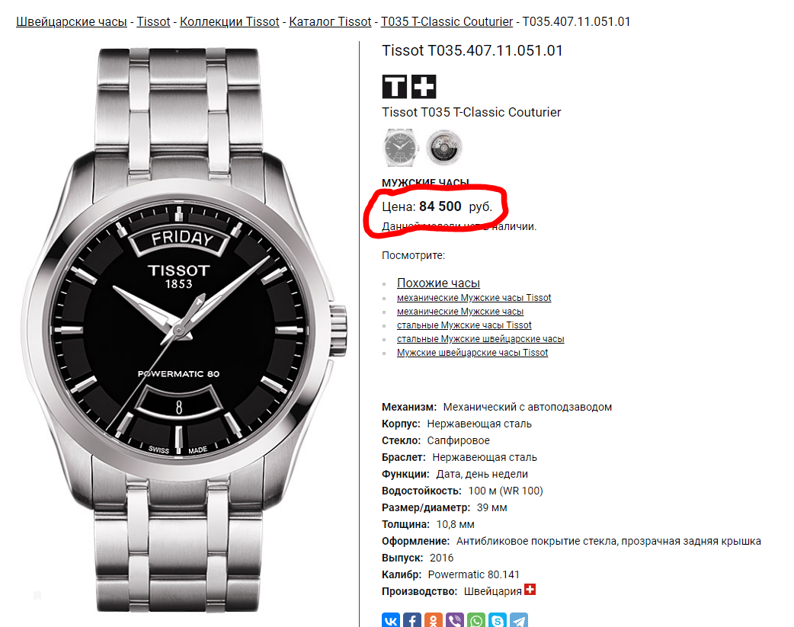
Task: Go to Швейцарские часы breadcrumb
Action: (72, 22)
